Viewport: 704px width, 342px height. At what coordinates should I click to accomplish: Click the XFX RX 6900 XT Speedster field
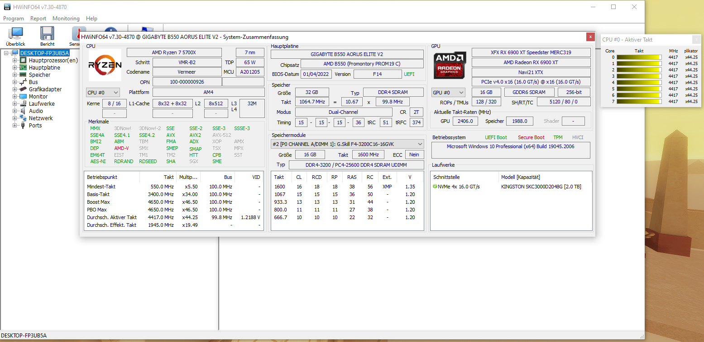(531, 52)
